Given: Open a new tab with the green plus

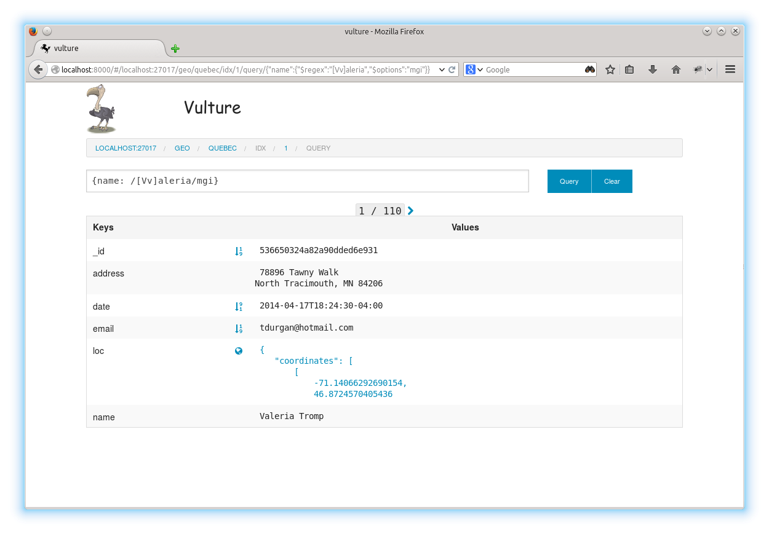Looking at the screenshot, I should point(175,49).
